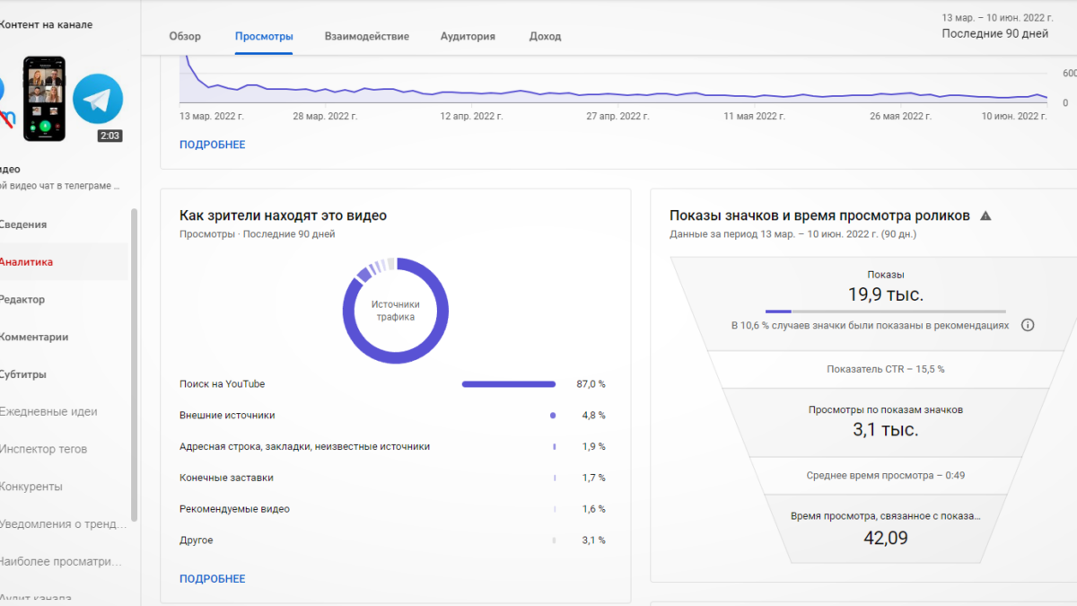Viewport: 1077px width, 606px height.
Task: Click the video thumbnail with 2:03 duration
Action: click(x=63, y=98)
